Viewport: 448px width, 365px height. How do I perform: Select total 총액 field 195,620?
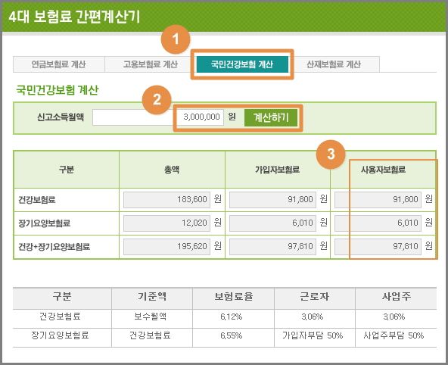pyautogui.click(x=166, y=246)
